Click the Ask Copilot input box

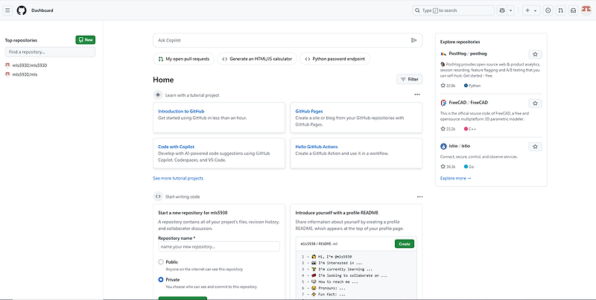point(288,40)
